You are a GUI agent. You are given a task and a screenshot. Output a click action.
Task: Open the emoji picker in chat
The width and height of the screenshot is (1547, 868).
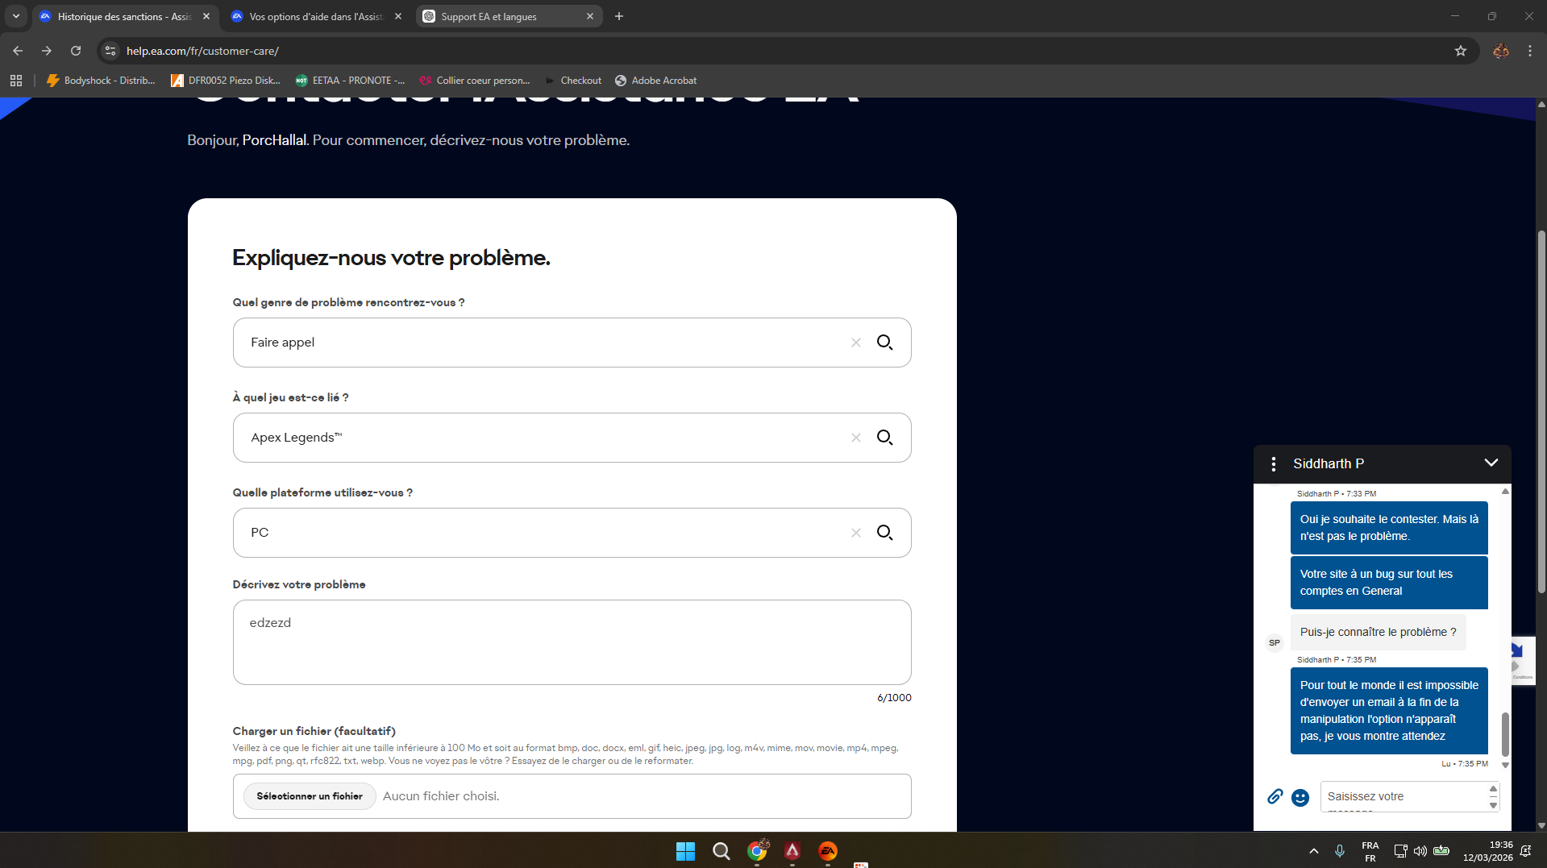(1300, 797)
